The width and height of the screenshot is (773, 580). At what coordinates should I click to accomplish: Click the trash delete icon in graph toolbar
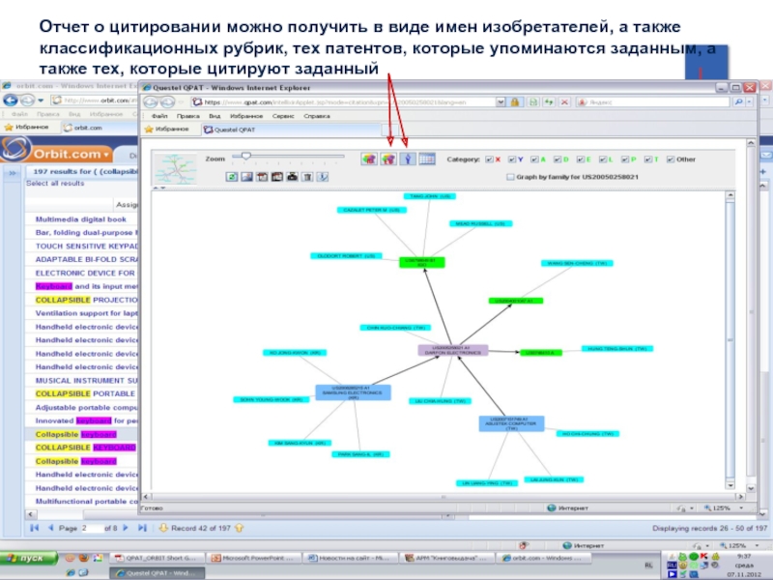307,177
